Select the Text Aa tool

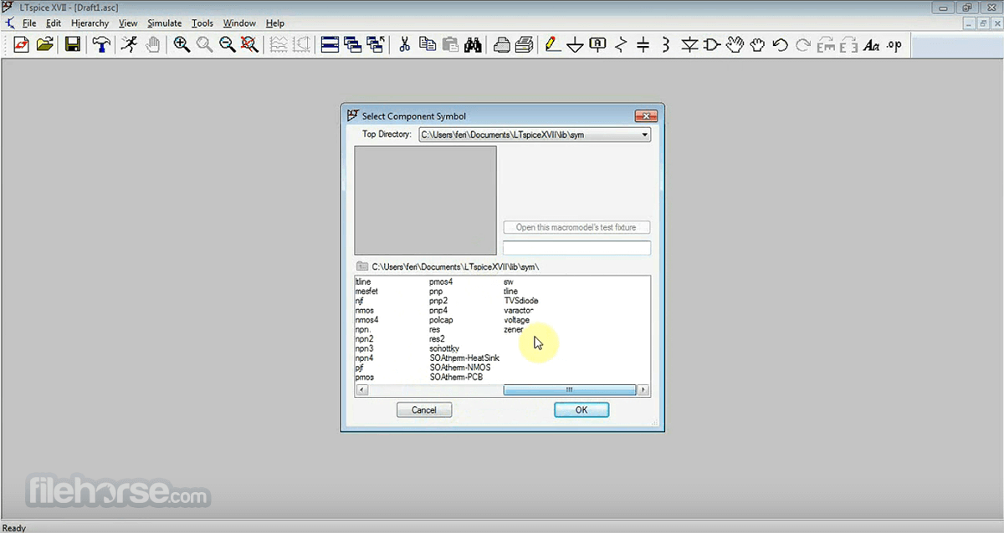pyautogui.click(x=871, y=45)
